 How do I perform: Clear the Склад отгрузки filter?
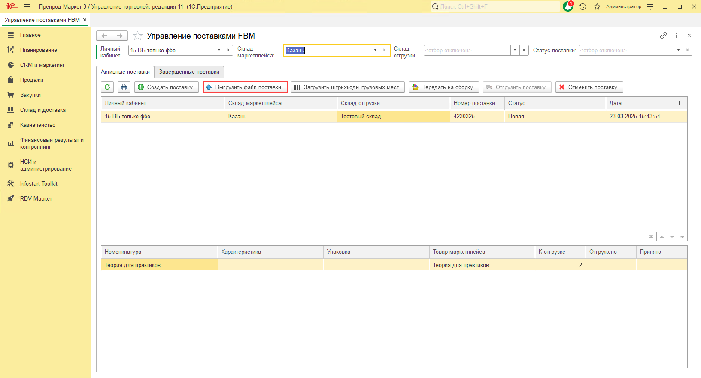[524, 50]
